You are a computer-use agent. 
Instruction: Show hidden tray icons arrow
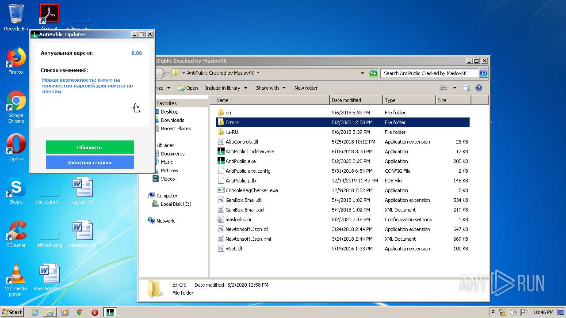(493, 312)
